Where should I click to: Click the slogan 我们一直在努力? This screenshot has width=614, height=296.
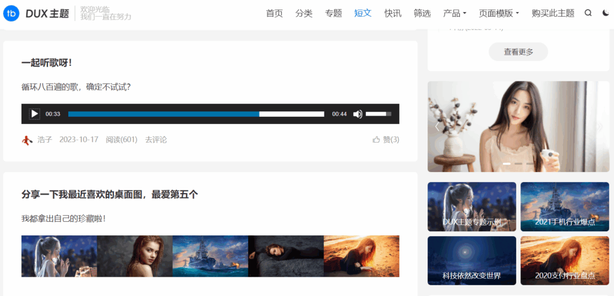(106, 17)
